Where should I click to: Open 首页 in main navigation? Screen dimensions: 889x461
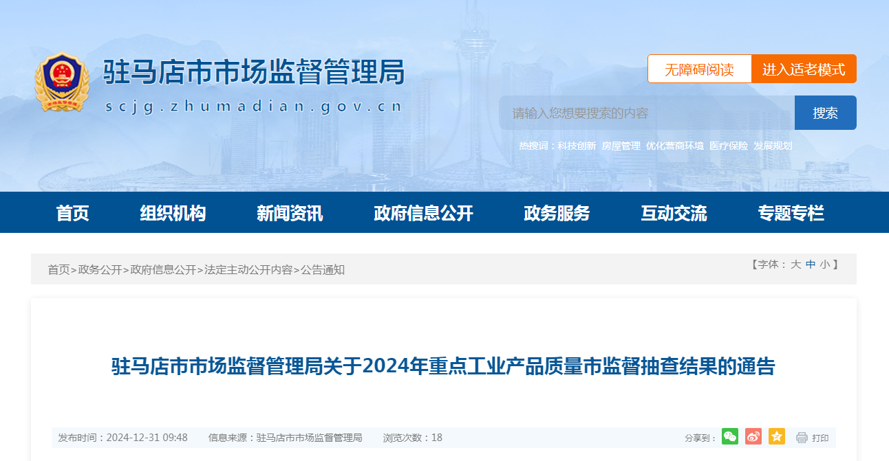(73, 213)
